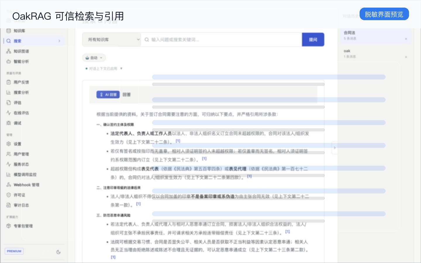Open 知识库 in the sidebar
This screenshot has height=263, width=421.
19,31
